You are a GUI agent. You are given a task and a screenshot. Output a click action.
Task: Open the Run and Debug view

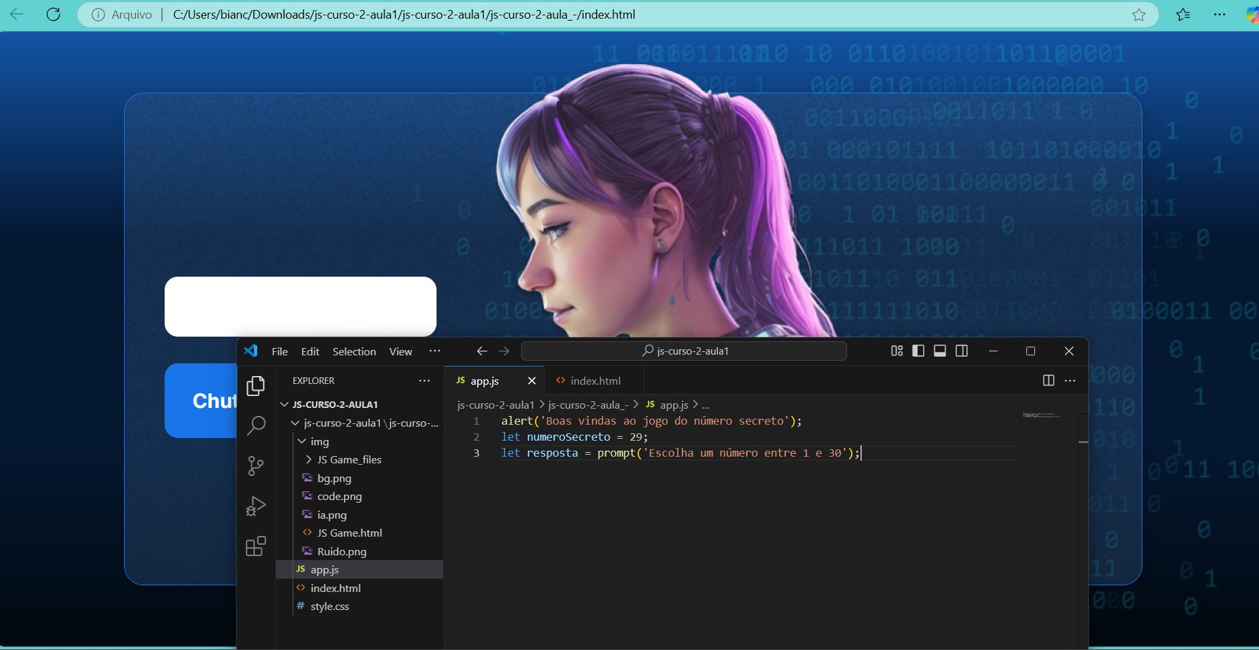(256, 506)
